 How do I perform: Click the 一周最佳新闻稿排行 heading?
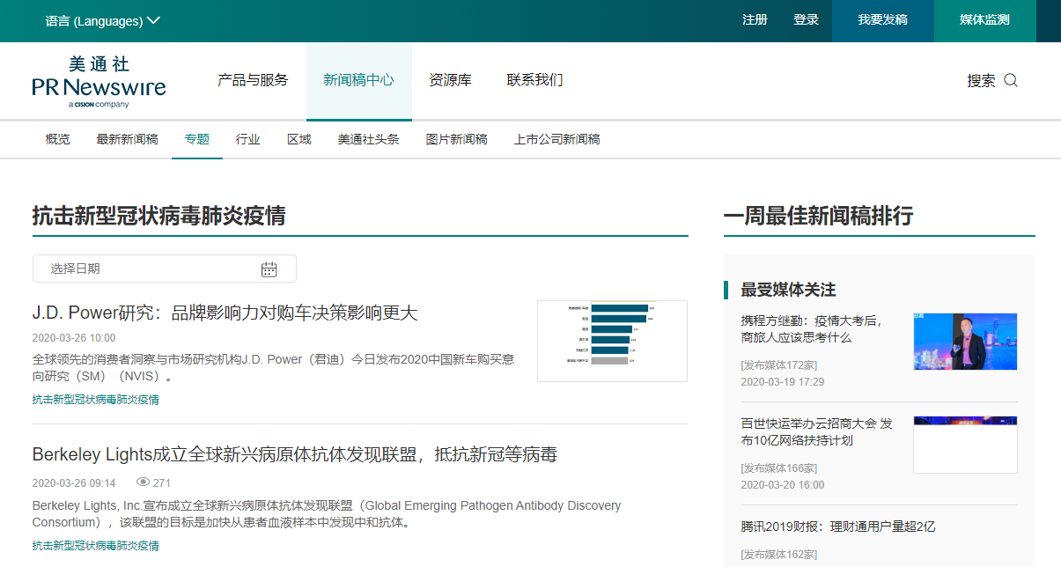tap(819, 216)
